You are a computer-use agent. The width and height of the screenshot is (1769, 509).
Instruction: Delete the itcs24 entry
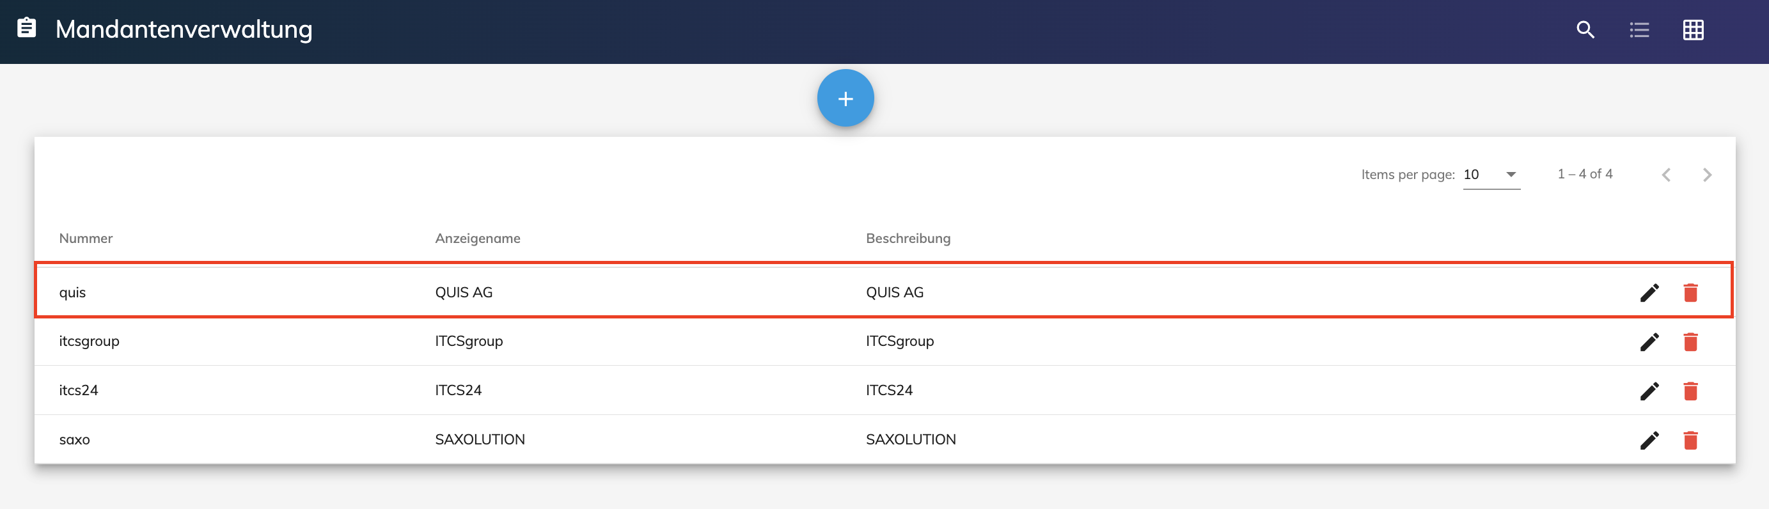pos(1690,391)
